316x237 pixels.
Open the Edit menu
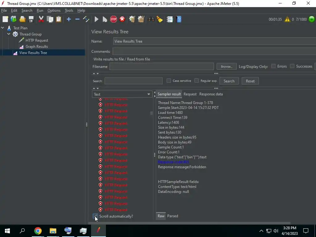pyautogui.click(x=14, y=10)
